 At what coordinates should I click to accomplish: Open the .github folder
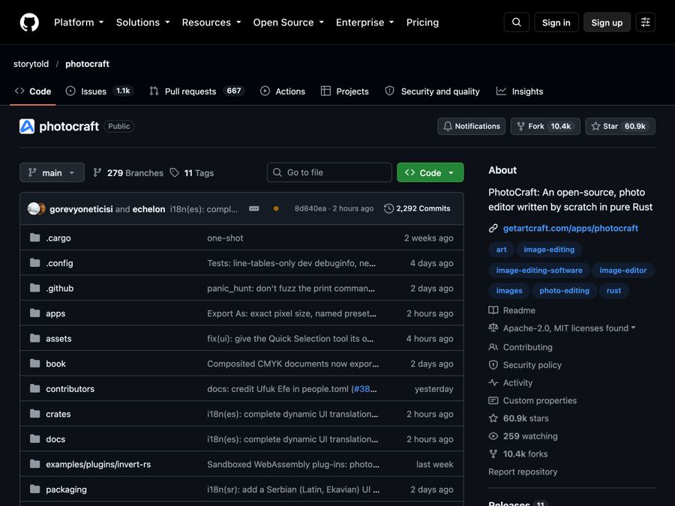pos(60,289)
